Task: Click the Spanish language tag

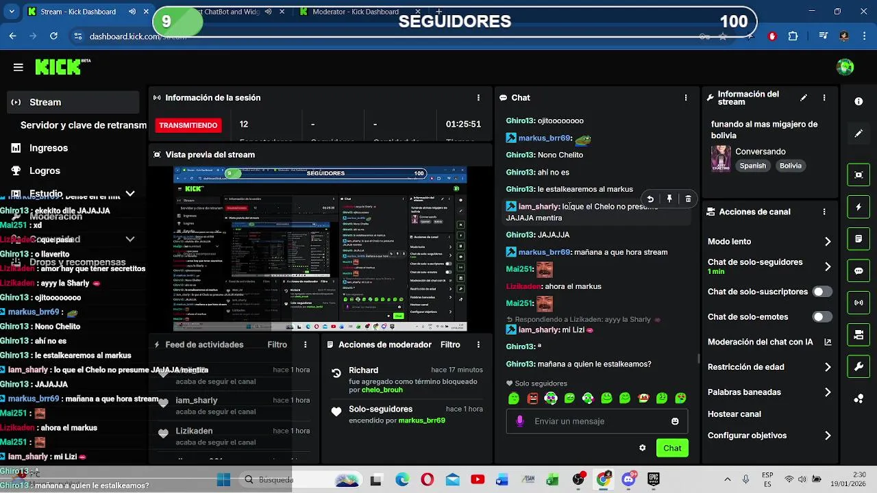Action: [752, 166]
